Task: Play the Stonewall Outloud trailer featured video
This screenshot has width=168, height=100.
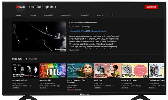Action: click(x=39, y=37)
